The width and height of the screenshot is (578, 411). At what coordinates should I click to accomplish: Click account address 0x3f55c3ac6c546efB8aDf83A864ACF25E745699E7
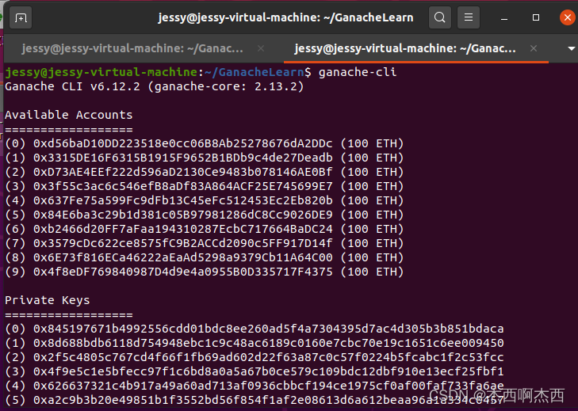coord(183,186)
